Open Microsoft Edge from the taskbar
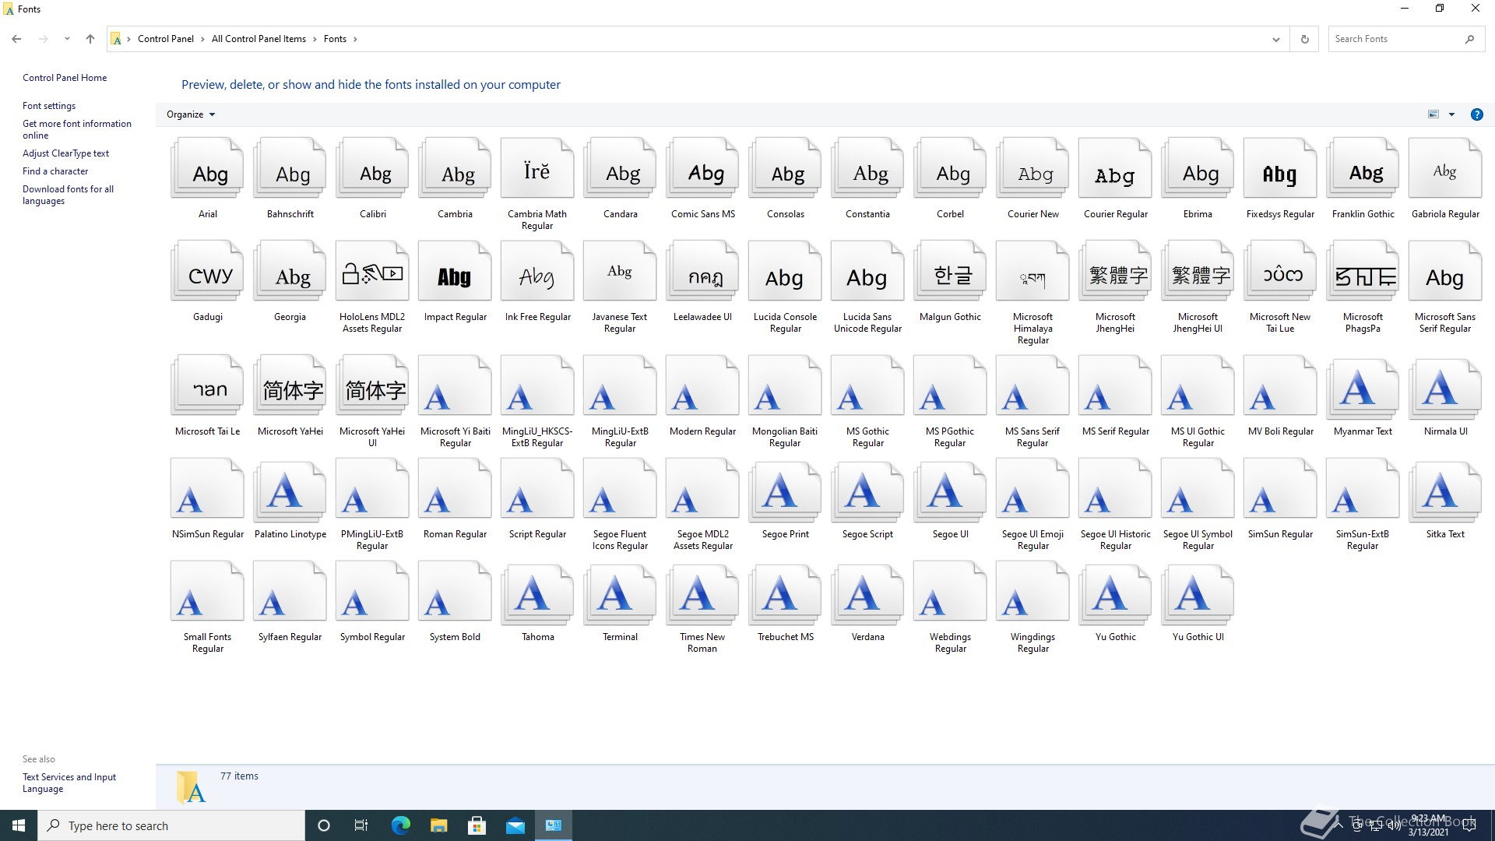Viewport: 1495px width, 841px height. (x=400, y=825)
